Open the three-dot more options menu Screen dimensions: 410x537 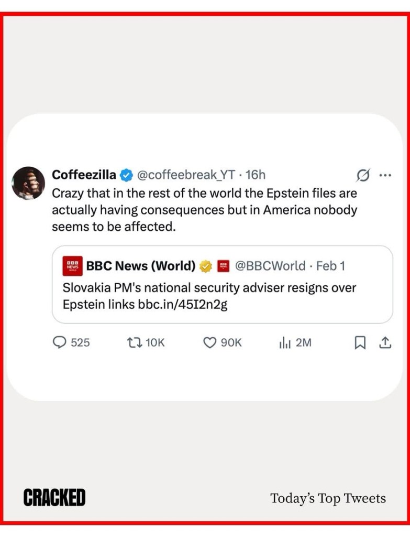[x=385, y=175]
